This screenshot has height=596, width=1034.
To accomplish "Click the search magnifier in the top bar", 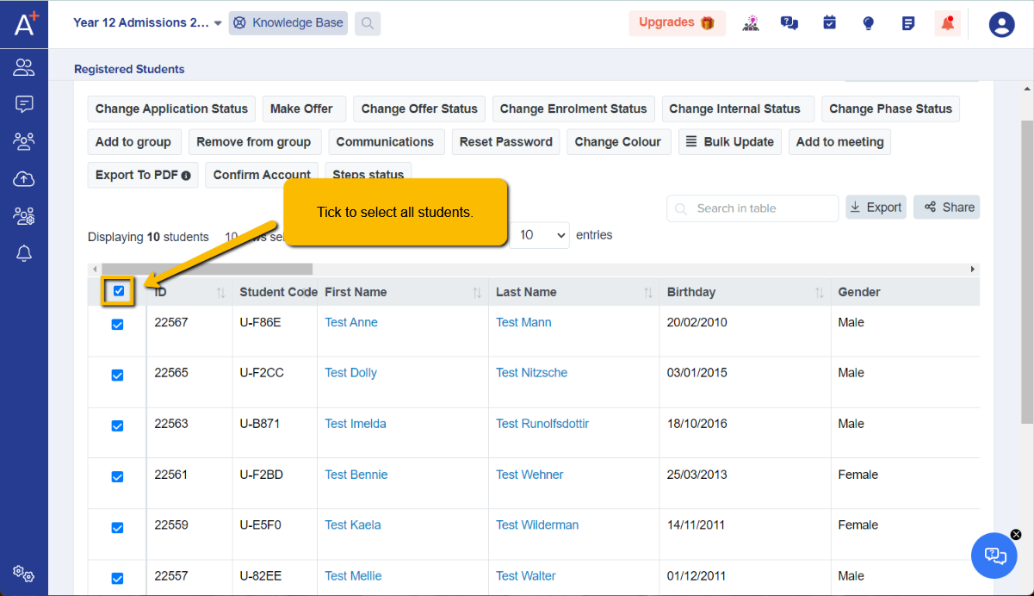I will tap(368, 23).
